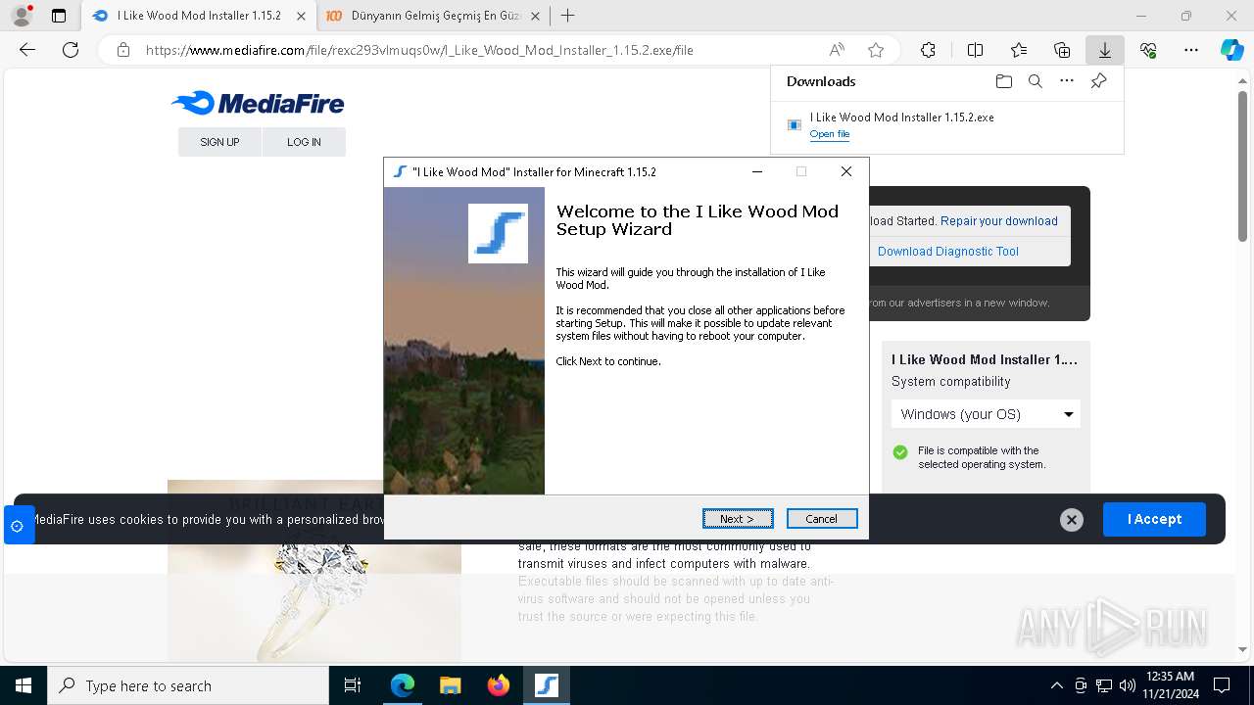View site information lock icon

click(123, 50)
